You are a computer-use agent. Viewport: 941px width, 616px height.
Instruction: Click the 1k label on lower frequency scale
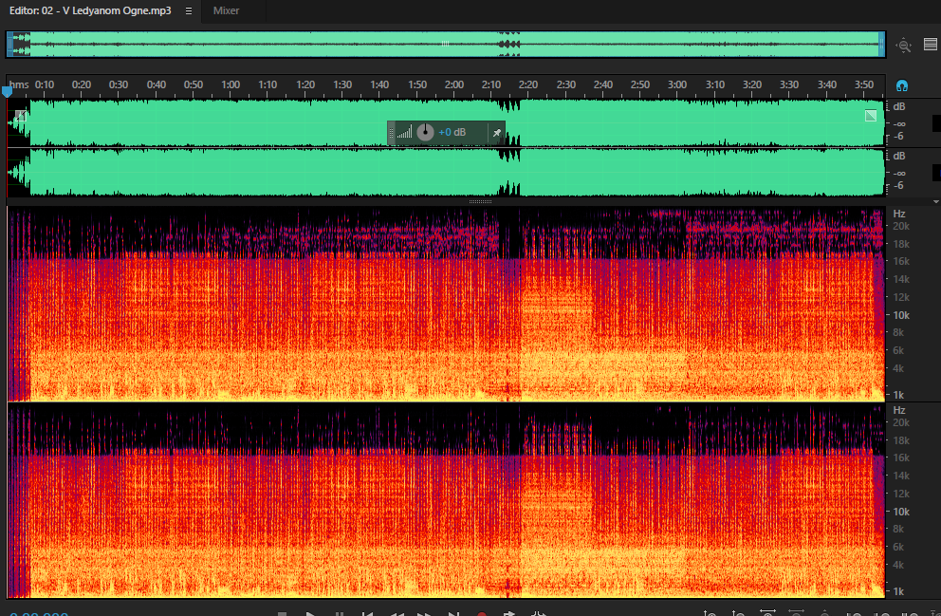898,591
